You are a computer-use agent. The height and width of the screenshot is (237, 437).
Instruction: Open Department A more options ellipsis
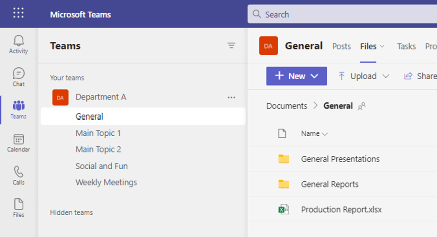231,97
